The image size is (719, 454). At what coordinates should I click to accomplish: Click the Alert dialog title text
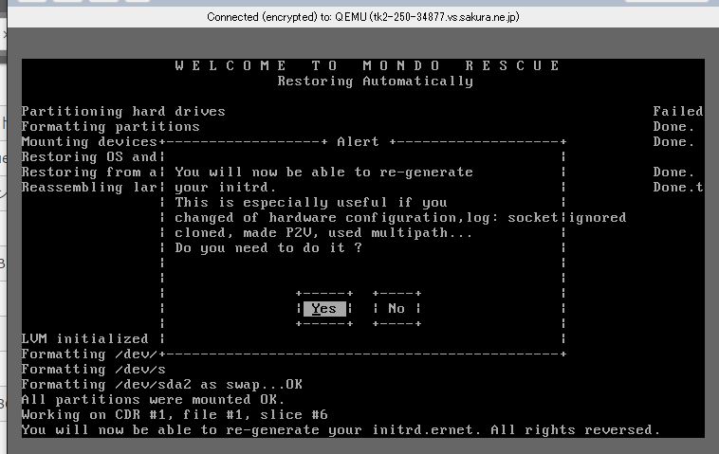[x=358, y=142]
